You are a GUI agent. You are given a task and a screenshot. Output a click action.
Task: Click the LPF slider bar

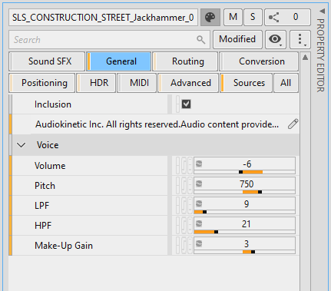[x=244, y=212]
